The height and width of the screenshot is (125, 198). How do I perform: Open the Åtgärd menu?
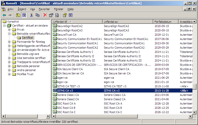22,9
